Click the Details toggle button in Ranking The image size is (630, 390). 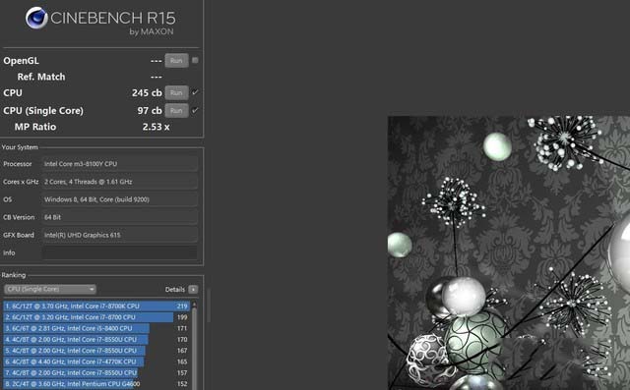pyautogui.click(x=193, y=290)
